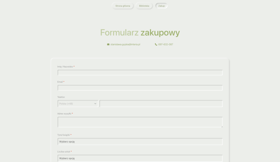280x162 pixels.
Task: Go to the Biblioteka tab
Action: point(144,6)
